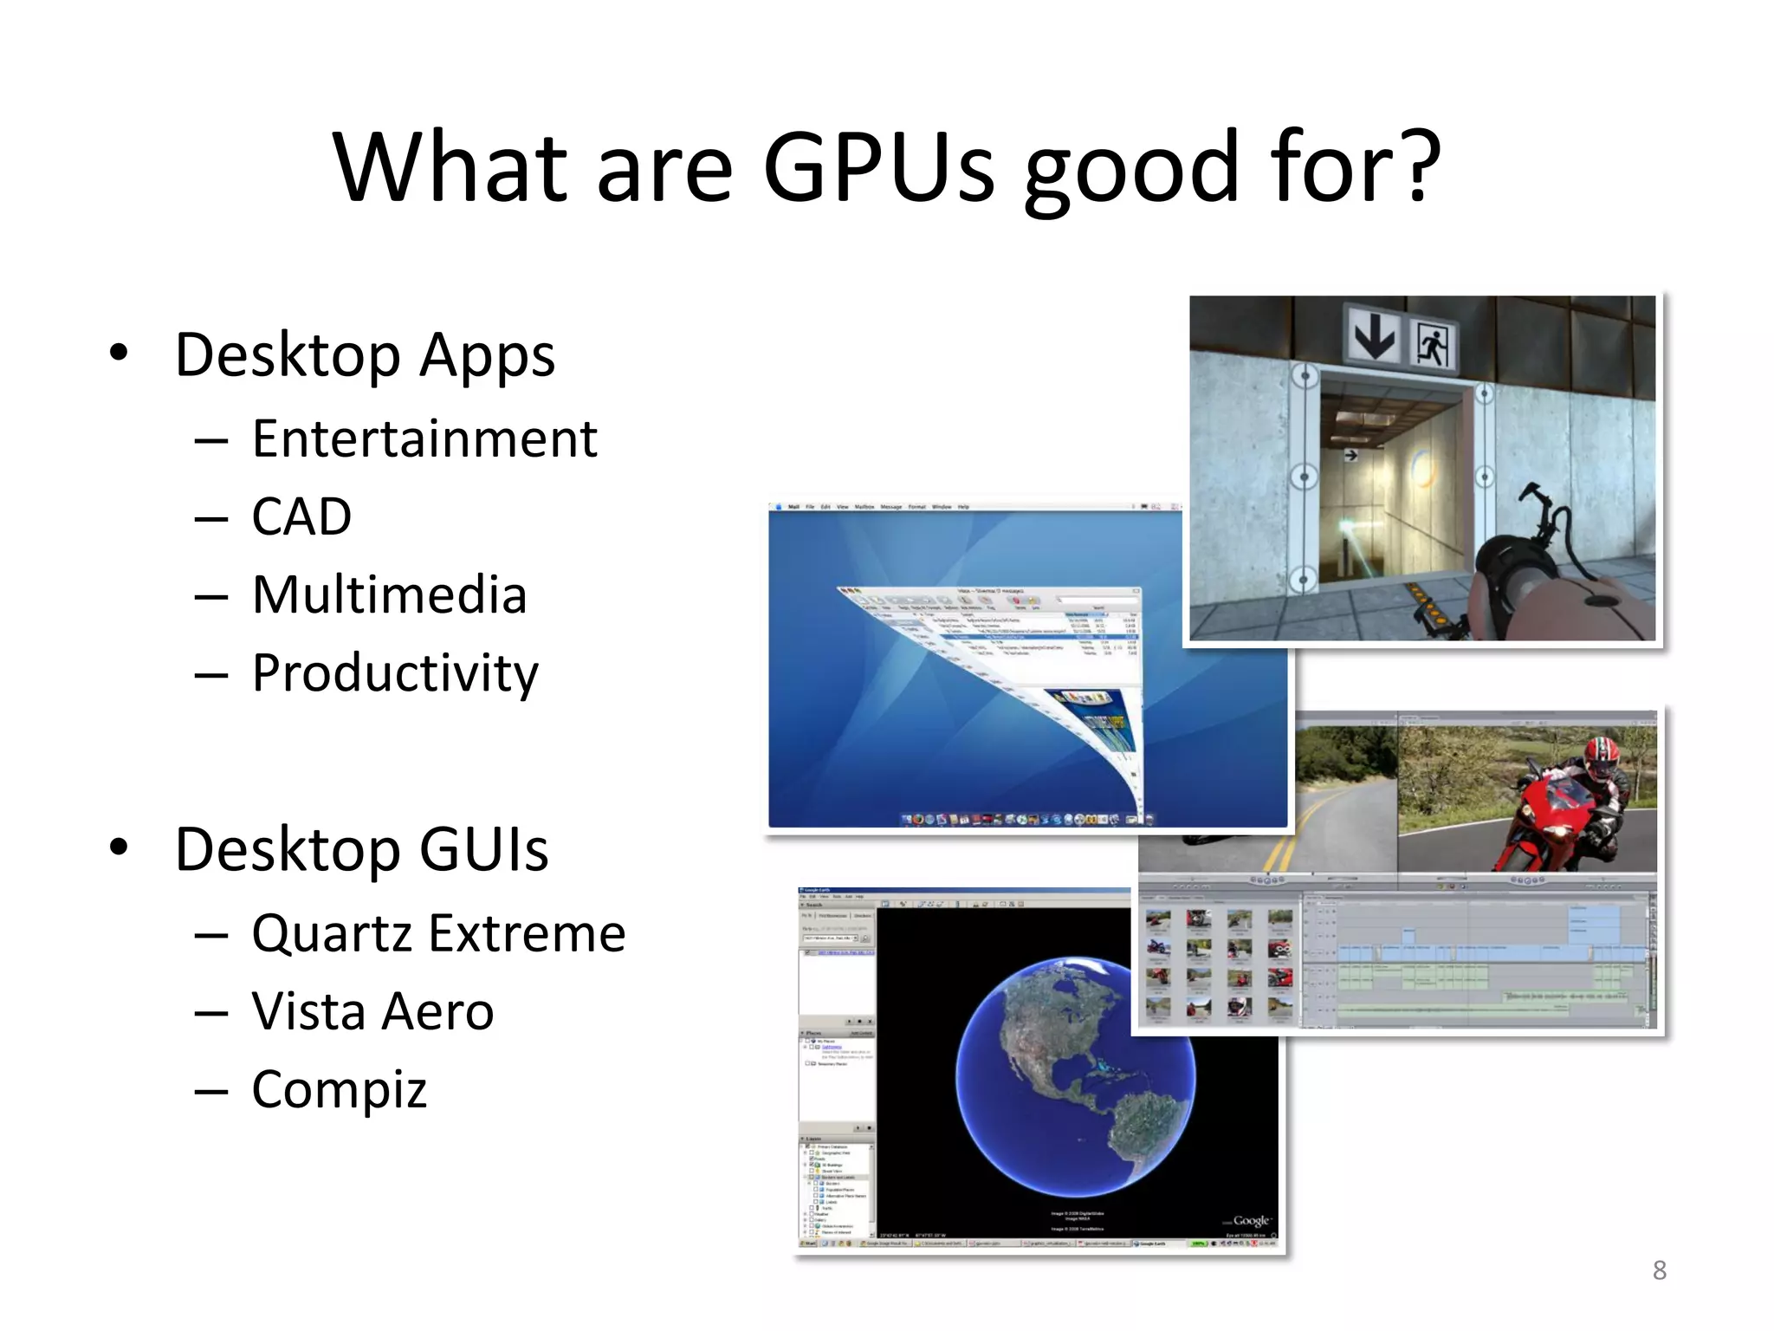This screenshot has height=1331, width=1774.
Task: Collapse the Search panel header in Google Earth
Action: pos(802,905)
